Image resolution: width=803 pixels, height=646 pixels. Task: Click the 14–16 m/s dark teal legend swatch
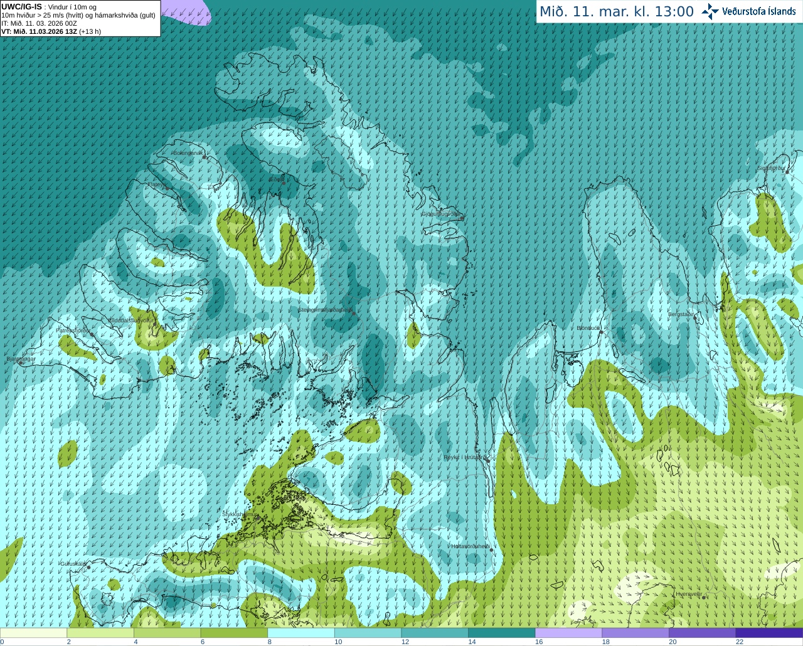point(502,633)
